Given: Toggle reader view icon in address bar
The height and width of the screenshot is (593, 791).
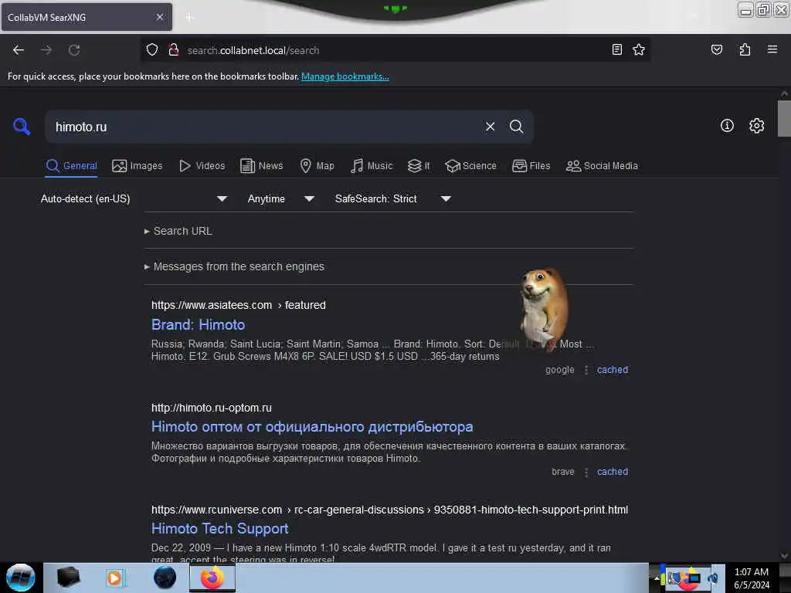Looking at the screenshot, I should tap(616, 49).
